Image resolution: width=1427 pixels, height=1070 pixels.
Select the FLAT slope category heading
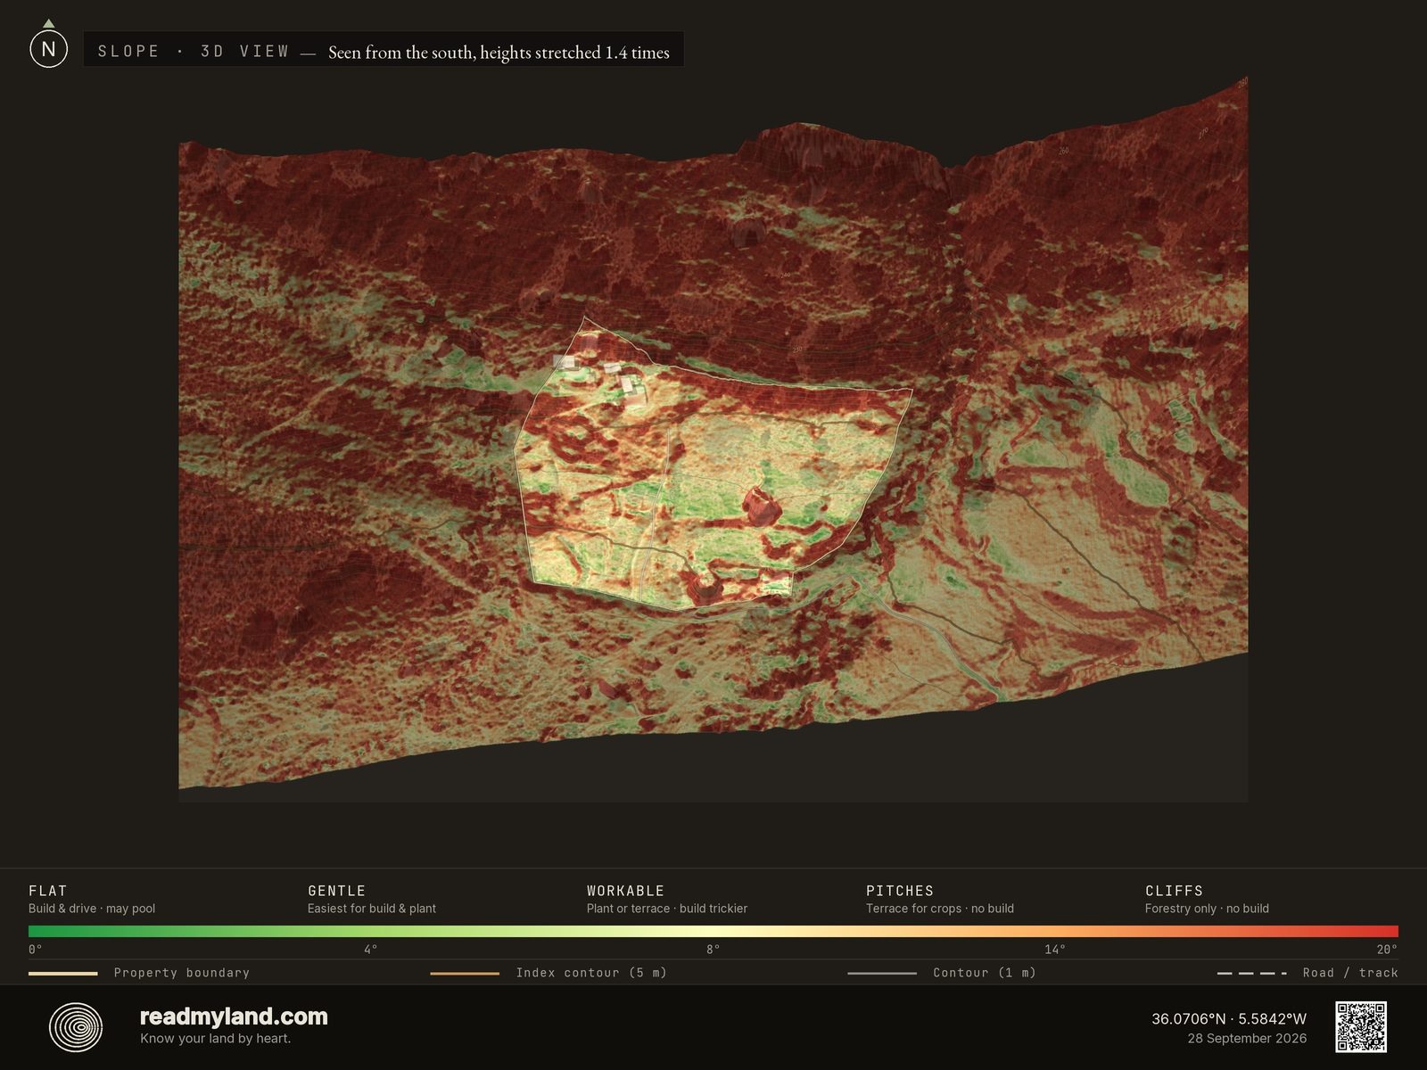pos(48,891)
